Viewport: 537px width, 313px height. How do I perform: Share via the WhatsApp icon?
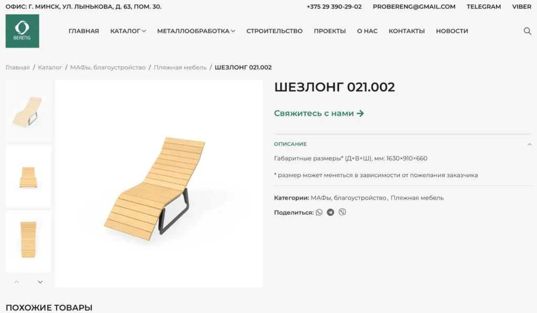(319, 212)
